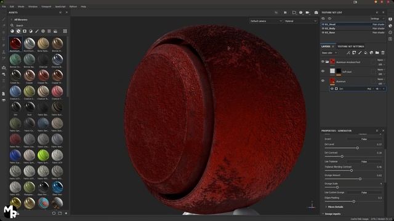Filter assets by Environments icon
The image size is (394, 221).
[55, 31]
